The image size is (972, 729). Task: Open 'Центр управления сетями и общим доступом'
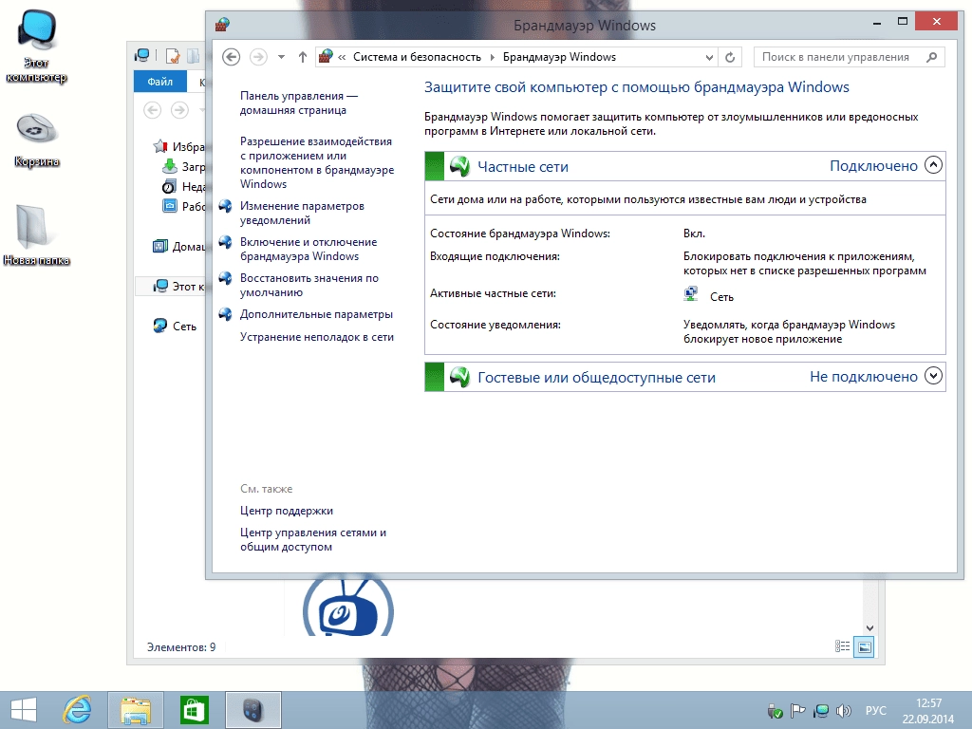(x=313, y=539)
